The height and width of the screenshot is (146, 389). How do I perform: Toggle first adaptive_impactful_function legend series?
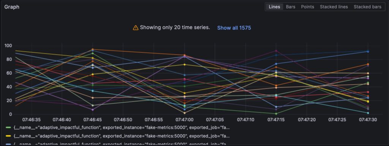(122, 128)
